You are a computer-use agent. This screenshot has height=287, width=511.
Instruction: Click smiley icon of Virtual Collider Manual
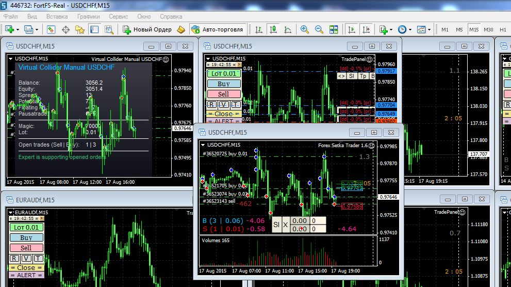[x=166, y=59]
